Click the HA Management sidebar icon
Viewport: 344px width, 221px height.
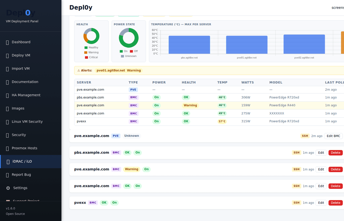[8, 95]
